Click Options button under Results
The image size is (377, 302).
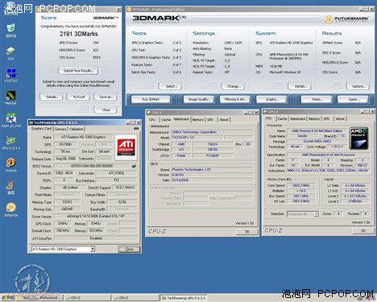[358, 86]
